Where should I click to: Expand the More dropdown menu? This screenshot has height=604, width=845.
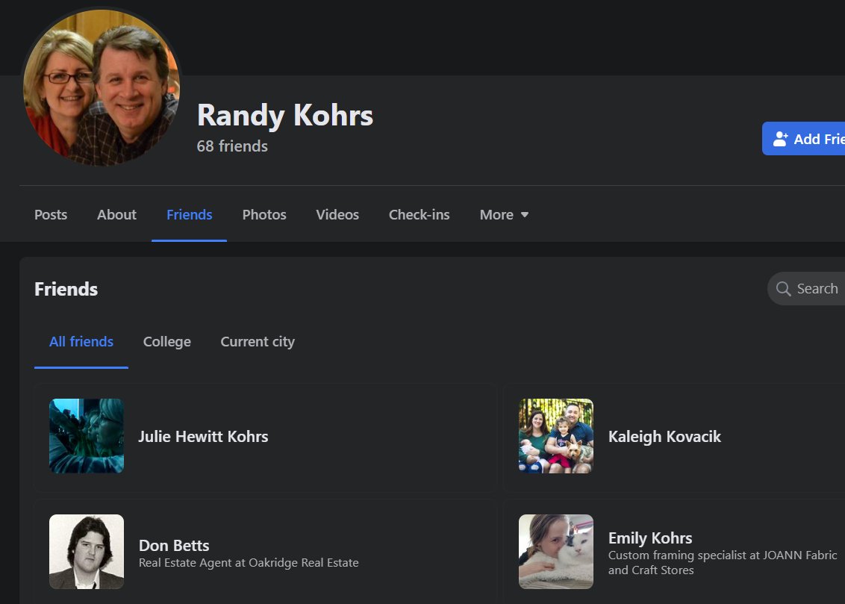click(x=504, y=214)
